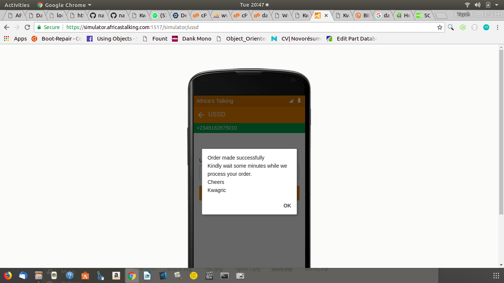Open the Edit Part Database bookmark
Screen dimensions: 504x283
point(352,39)
